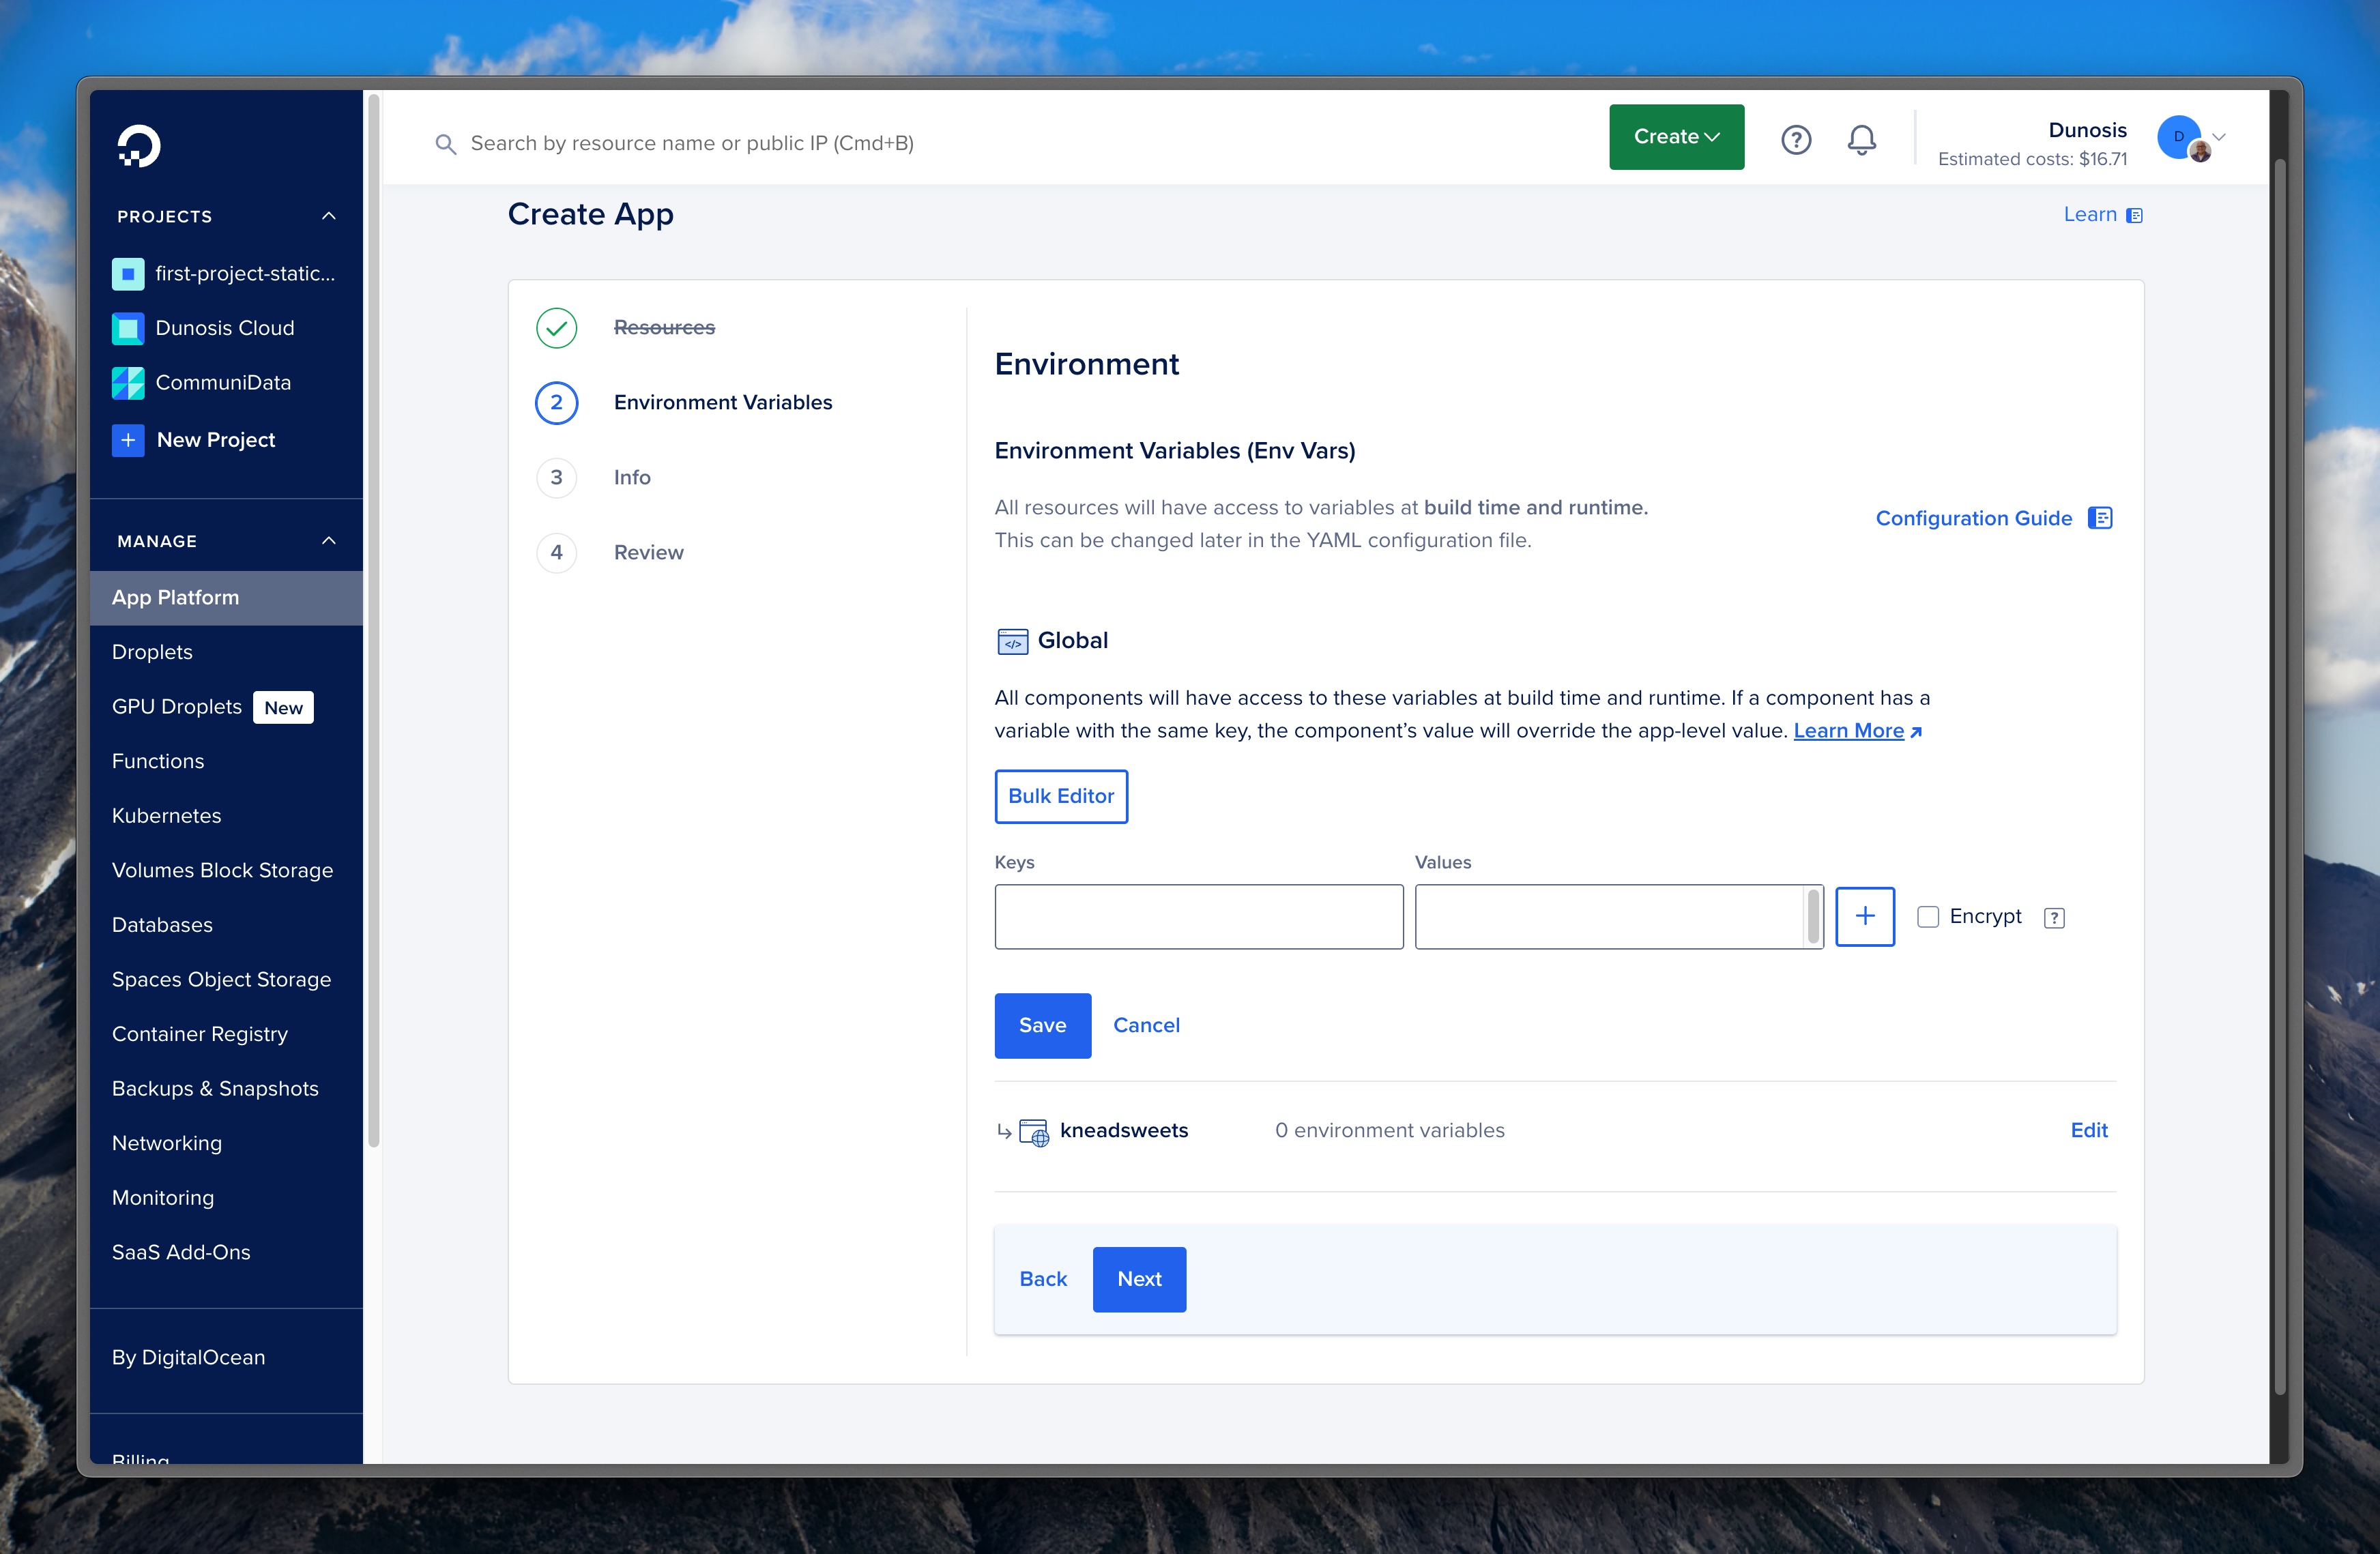Collapse the PROJECTS section
Viewport: 2380px width, 1554px height.
329,216
